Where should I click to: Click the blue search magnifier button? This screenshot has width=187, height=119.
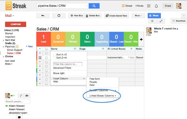coord(94,6)
